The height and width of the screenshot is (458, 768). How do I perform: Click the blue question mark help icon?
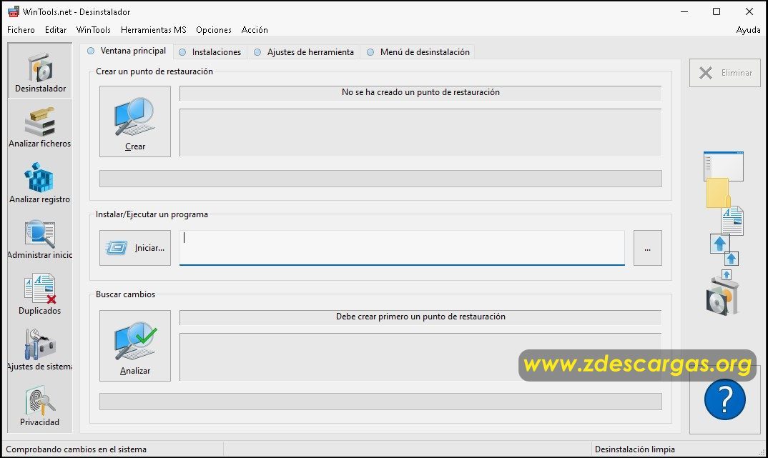point(725,399)
